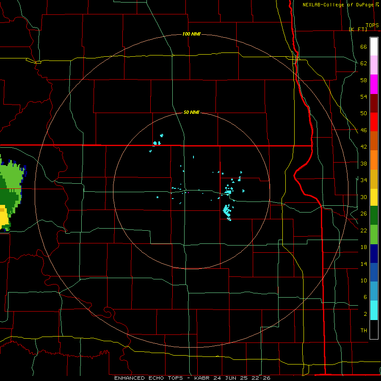Viewport: 381px width, 381px height.
Task: Click the legend value '58'
Action: coord(364,80)
